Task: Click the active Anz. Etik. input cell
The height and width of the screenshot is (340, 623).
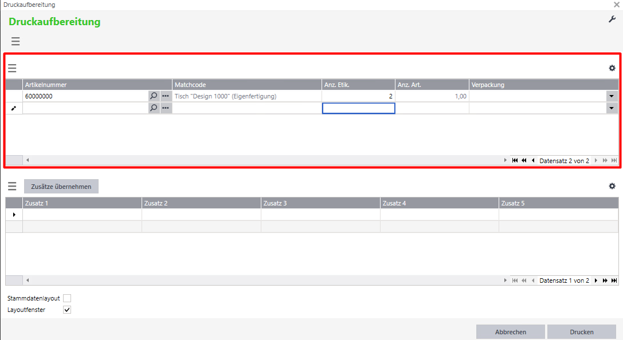Action: click(358, 108)
